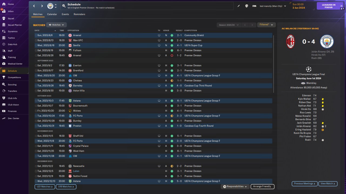Sort by the Date column header
346x194 pixels.
point(37,30)
